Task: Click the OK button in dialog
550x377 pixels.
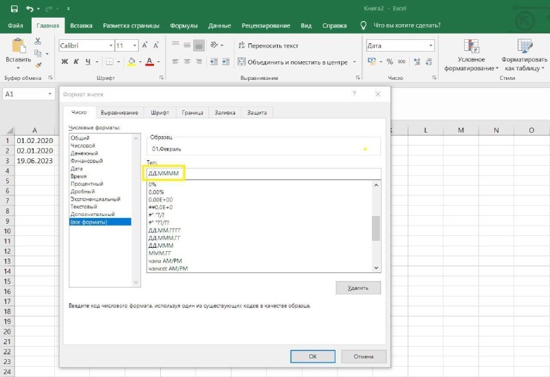Action: [x=313, y=356]
